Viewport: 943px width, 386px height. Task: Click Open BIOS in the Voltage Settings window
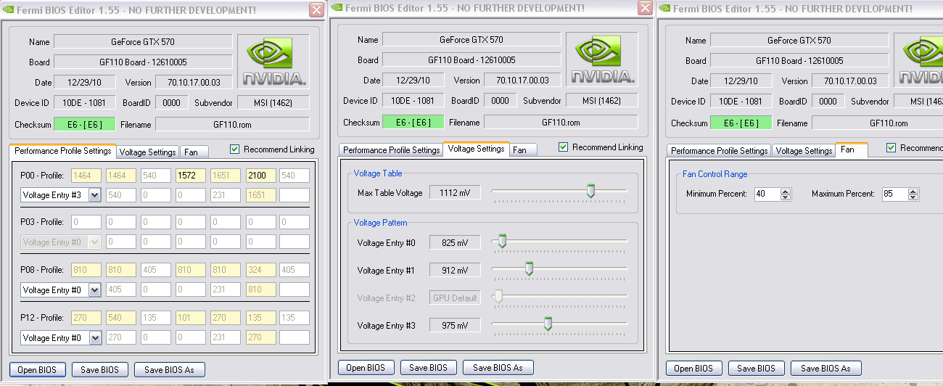coord(366,368)
